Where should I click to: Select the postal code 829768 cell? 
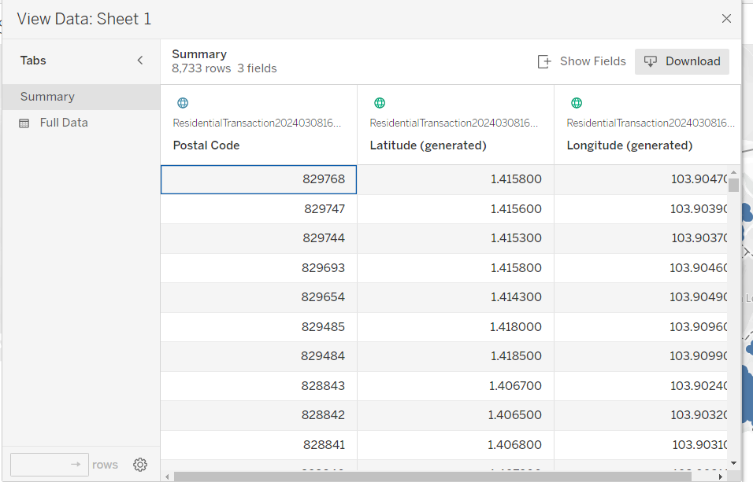pyautogui.click(x=258, y=179)
